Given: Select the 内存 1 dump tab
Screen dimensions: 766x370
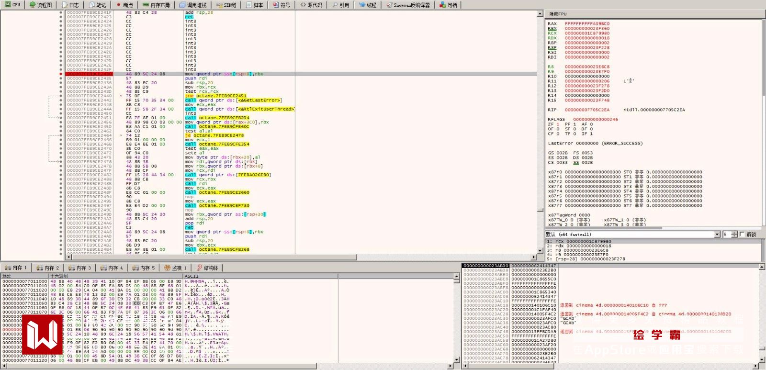Looking at the screenshot, I should pyautogui.click(x=16, y=268).
